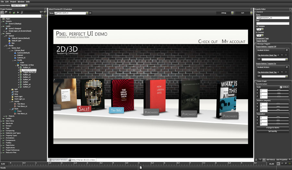Open the Show layer dropdown in preview
Viewport: 292px width, 170px height.
click(87, 13)
